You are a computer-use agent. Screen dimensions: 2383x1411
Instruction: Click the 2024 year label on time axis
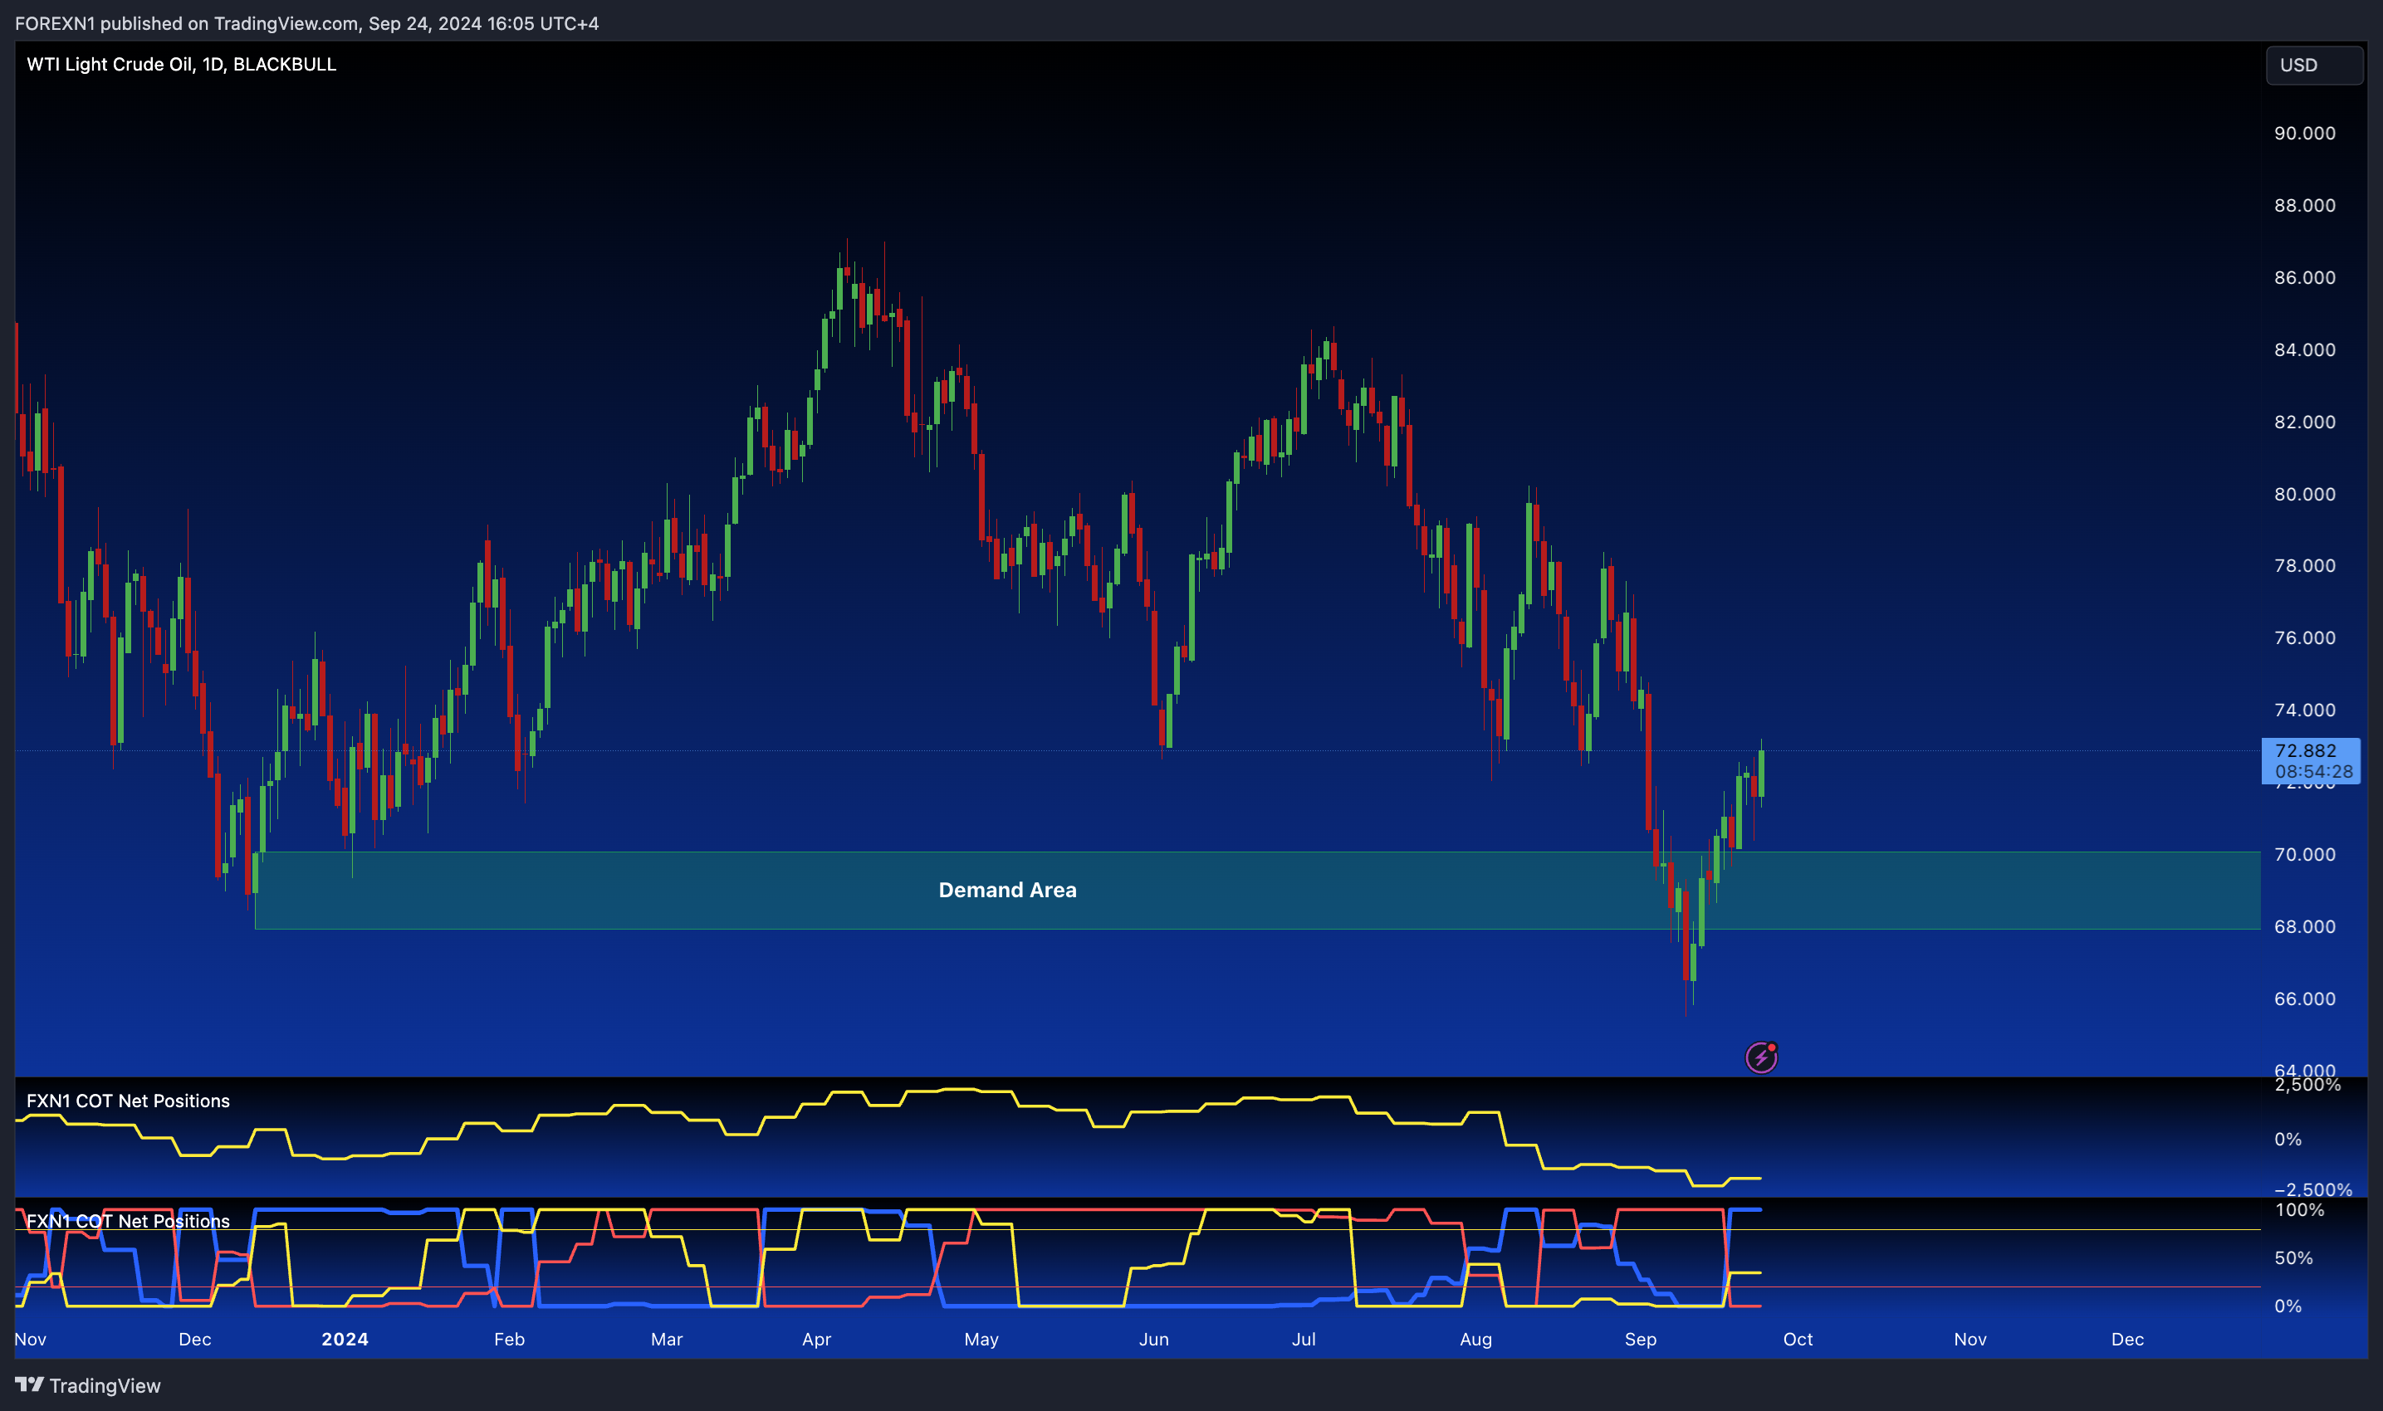pyautogui.click(x=345, y=1339)
